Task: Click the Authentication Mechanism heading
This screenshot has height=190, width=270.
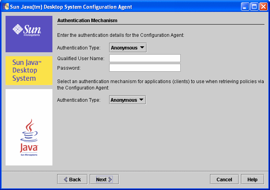Action: (x=87, y=21)
